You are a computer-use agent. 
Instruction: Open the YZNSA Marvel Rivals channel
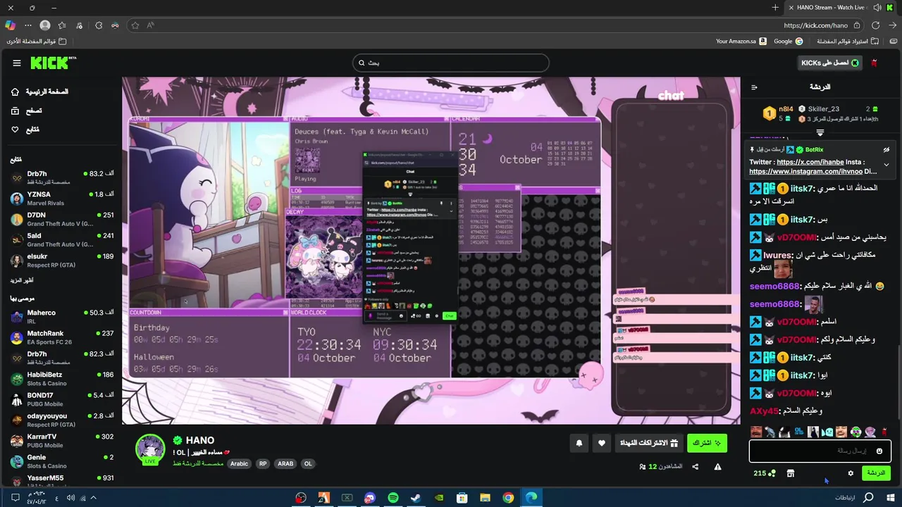(62, 198)
